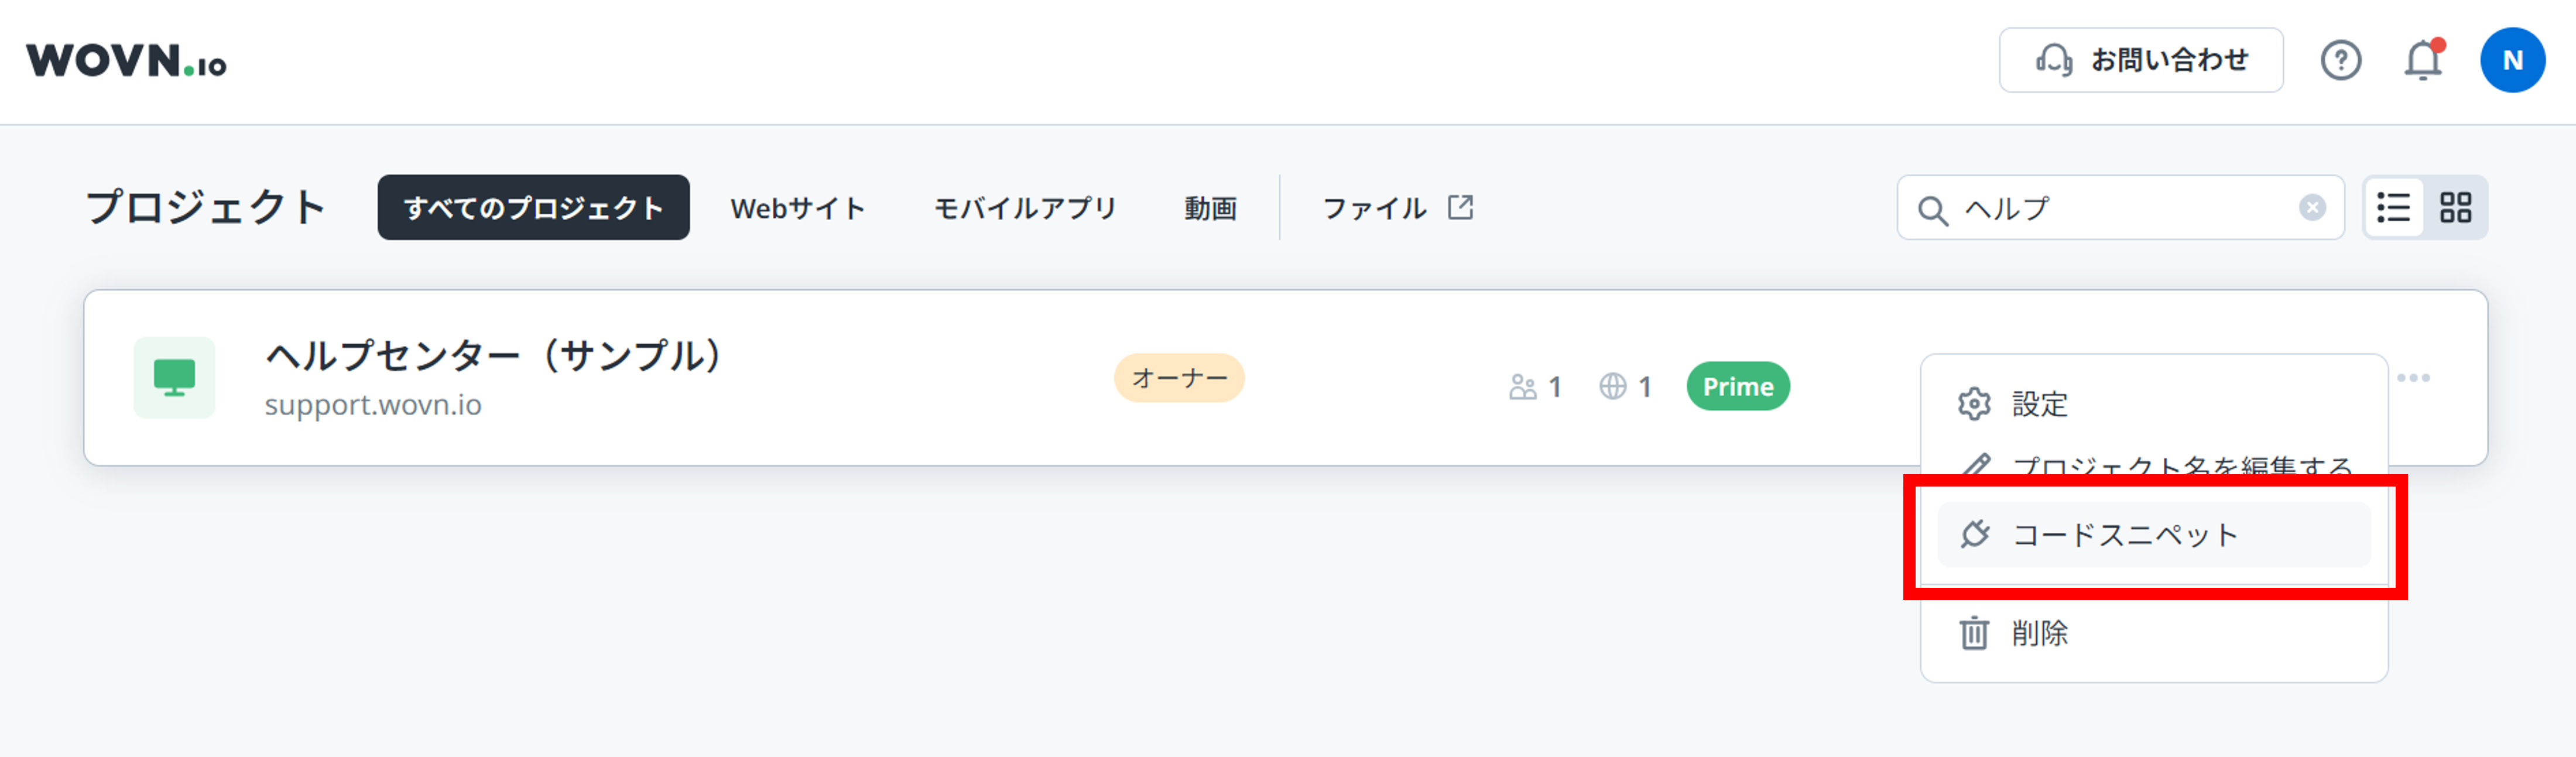
Task: Click the WOVN.io logo
Action: point(128,62)
